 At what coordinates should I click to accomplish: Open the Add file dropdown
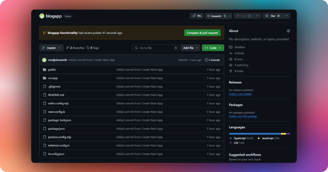190,48
